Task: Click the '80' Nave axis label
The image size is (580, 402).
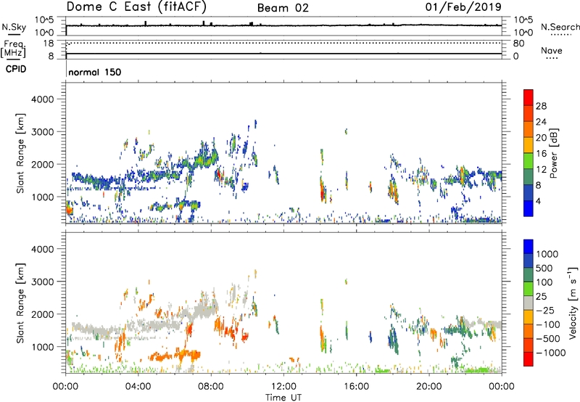Action: pos(518,44)
